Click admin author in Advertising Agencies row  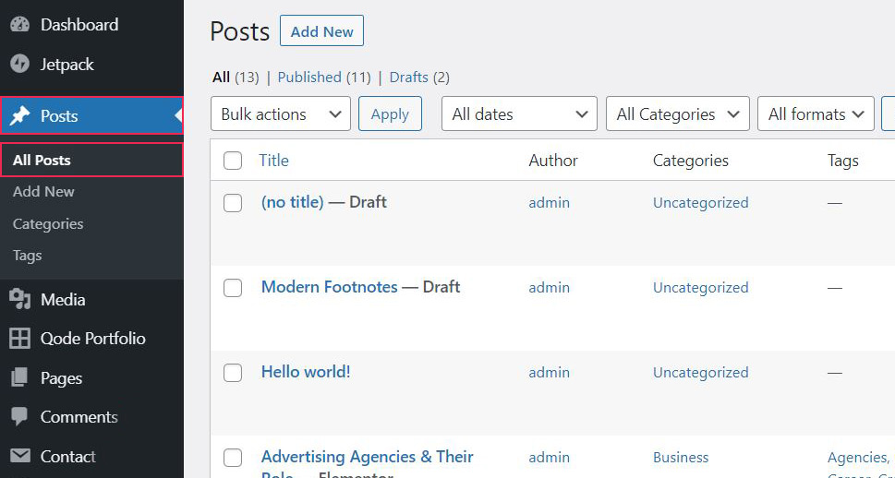(x=550, y=458)
